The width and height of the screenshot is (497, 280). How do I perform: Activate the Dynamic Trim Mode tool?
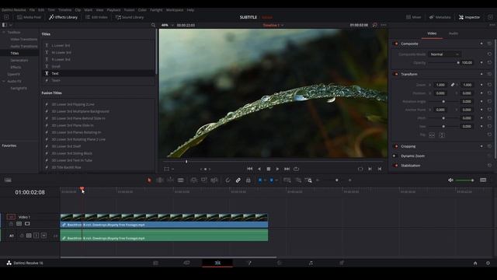pyautogui.click(x=170, y=180)
